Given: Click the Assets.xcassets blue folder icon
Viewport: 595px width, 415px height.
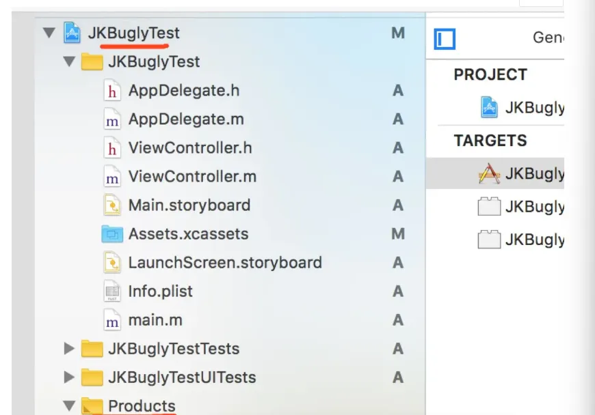Looking at the screenshot, I should click(x=112, y=234).
